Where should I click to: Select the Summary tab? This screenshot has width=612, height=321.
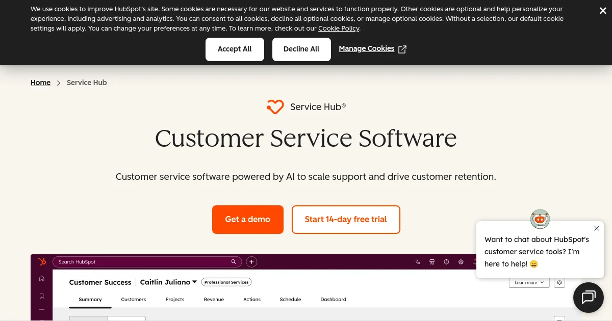90,300
